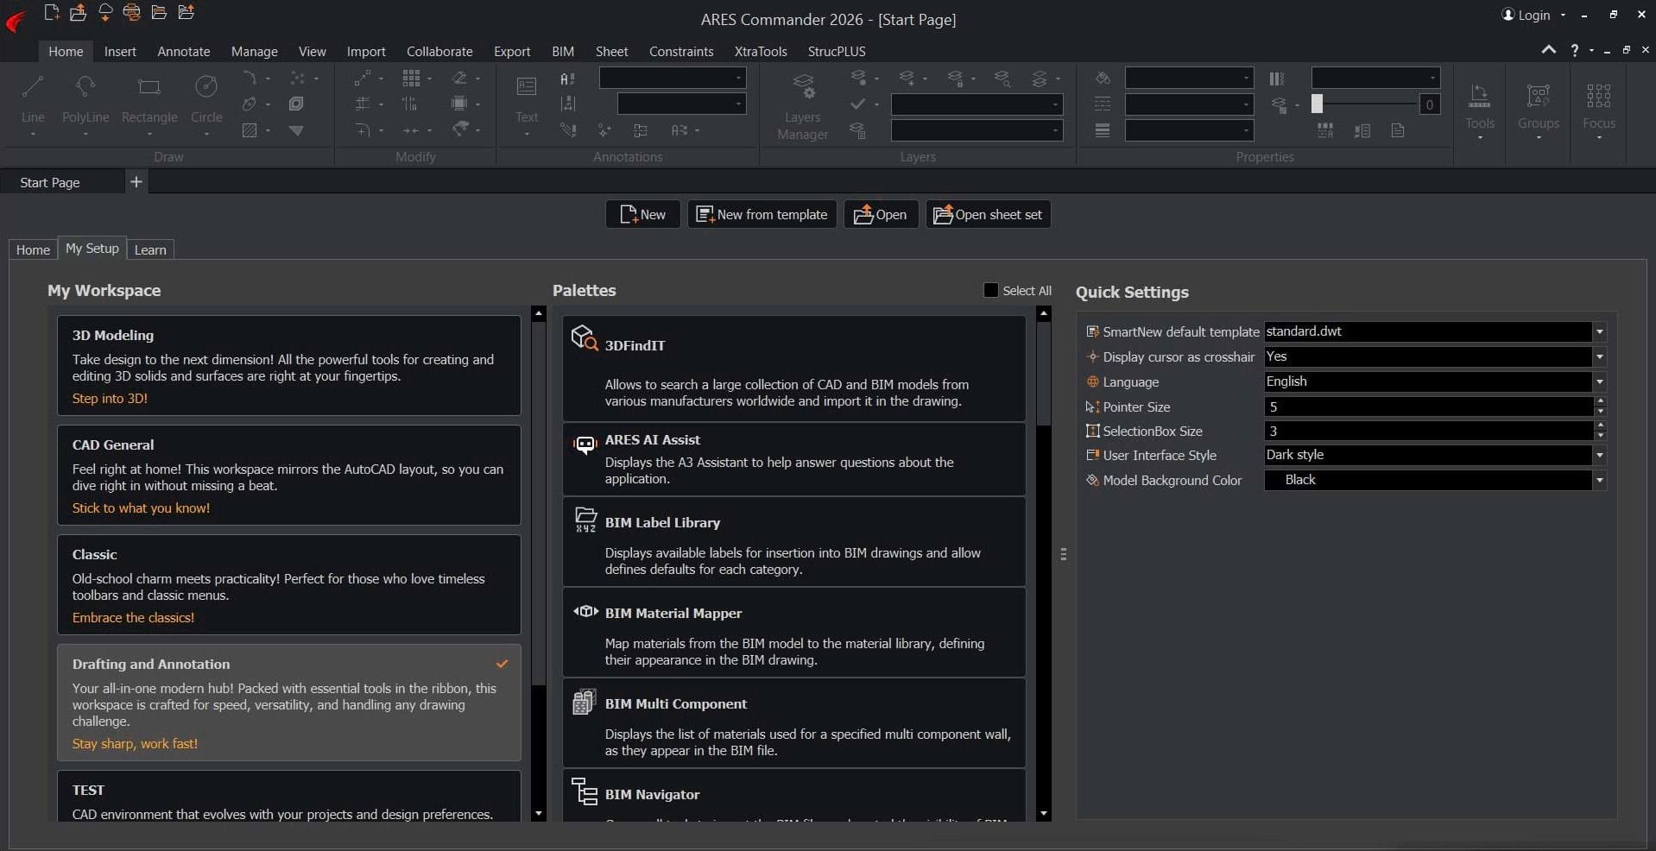The image size is (1656, 851).
Task: Switch to the Home start page tab
Action: click(x=33, y=249)
